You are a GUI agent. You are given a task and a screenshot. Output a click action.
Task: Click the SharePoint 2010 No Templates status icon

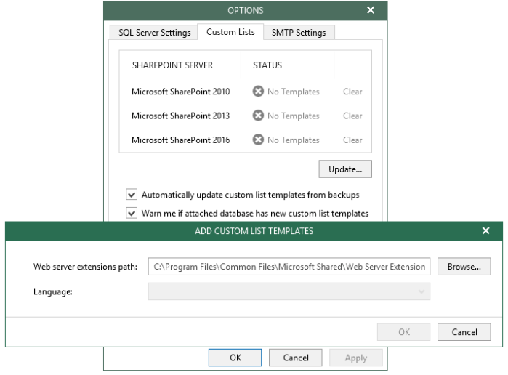coord(258,92)
